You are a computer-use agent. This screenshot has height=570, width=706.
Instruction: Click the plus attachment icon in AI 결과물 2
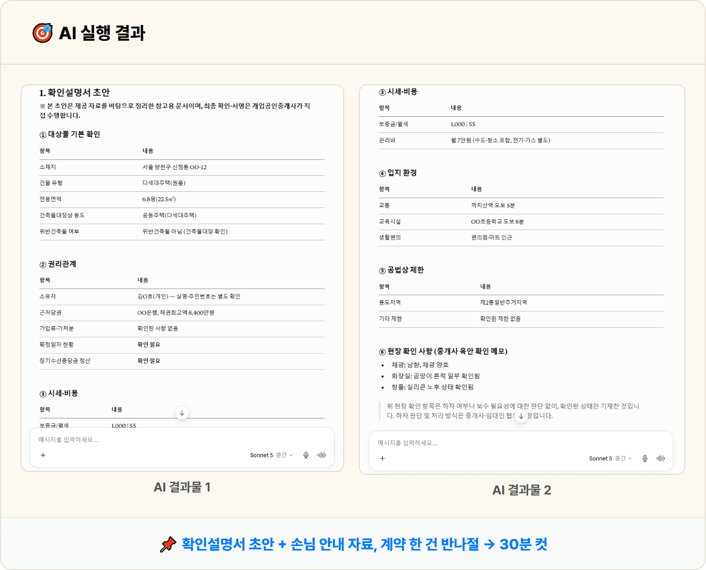pyautogui.click(x=382, y=459)
